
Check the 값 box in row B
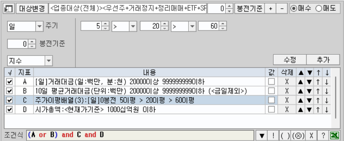pos(272,91)
